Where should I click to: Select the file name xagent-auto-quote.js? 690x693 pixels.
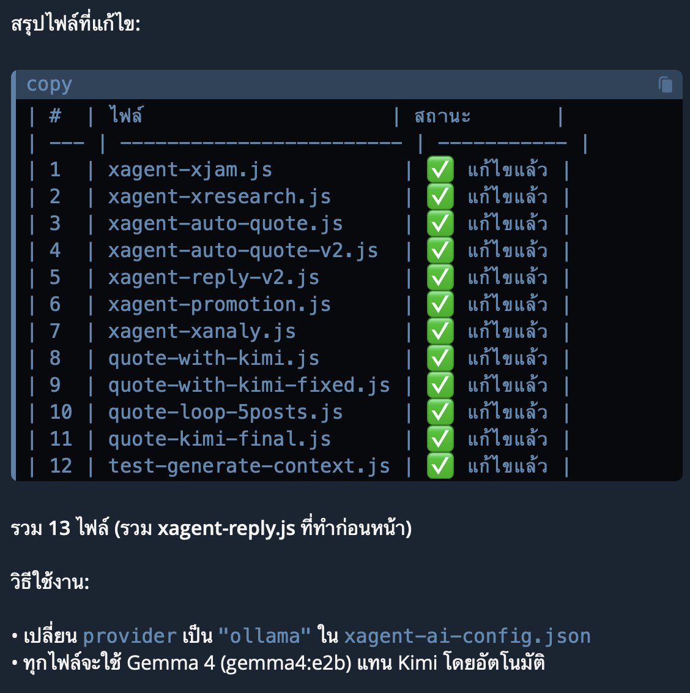(225, 224)
